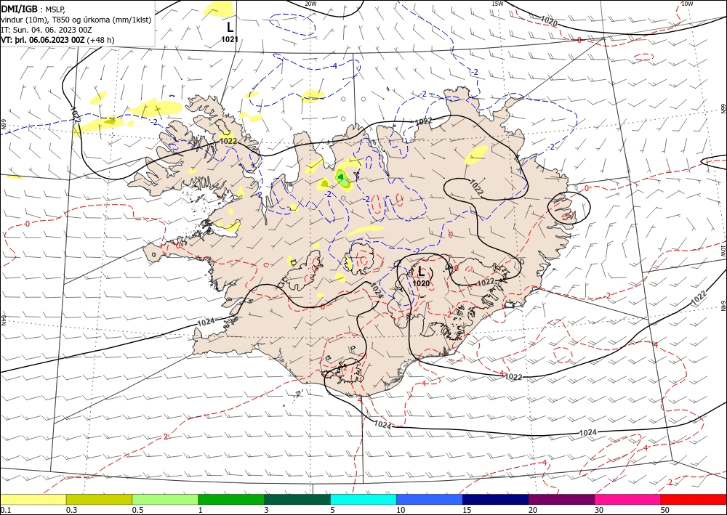The width and height of the screenshot is (727, 515).
Task: Click the legend value 20
Action: tap(533, 510)
